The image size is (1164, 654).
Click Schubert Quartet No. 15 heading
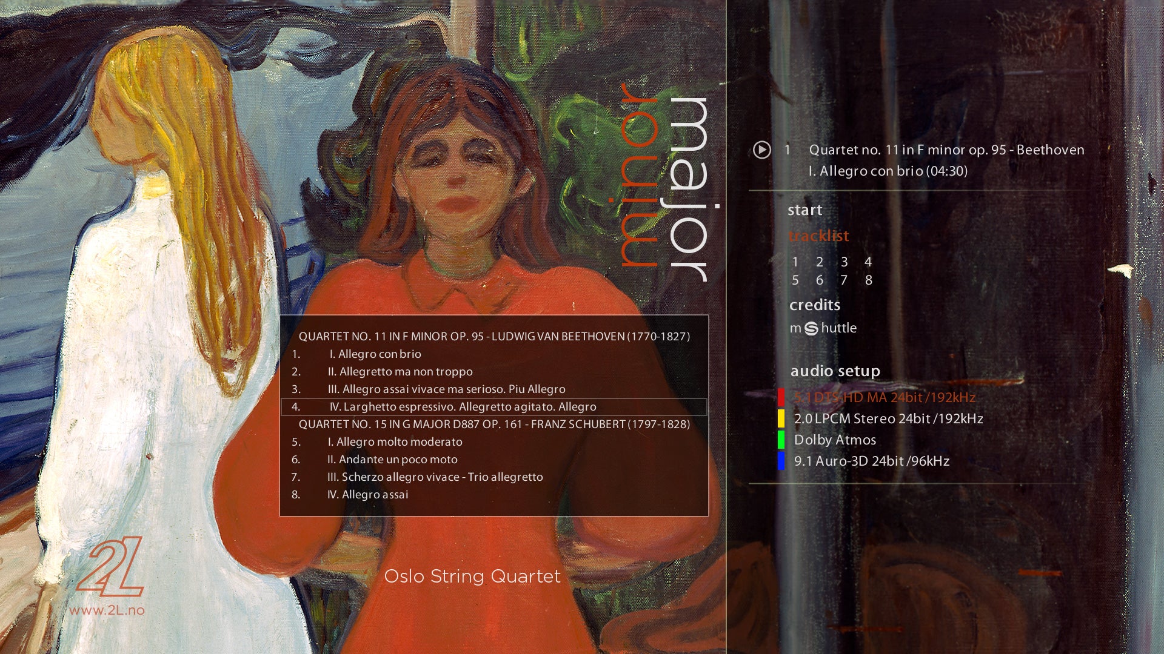point(494,424)
